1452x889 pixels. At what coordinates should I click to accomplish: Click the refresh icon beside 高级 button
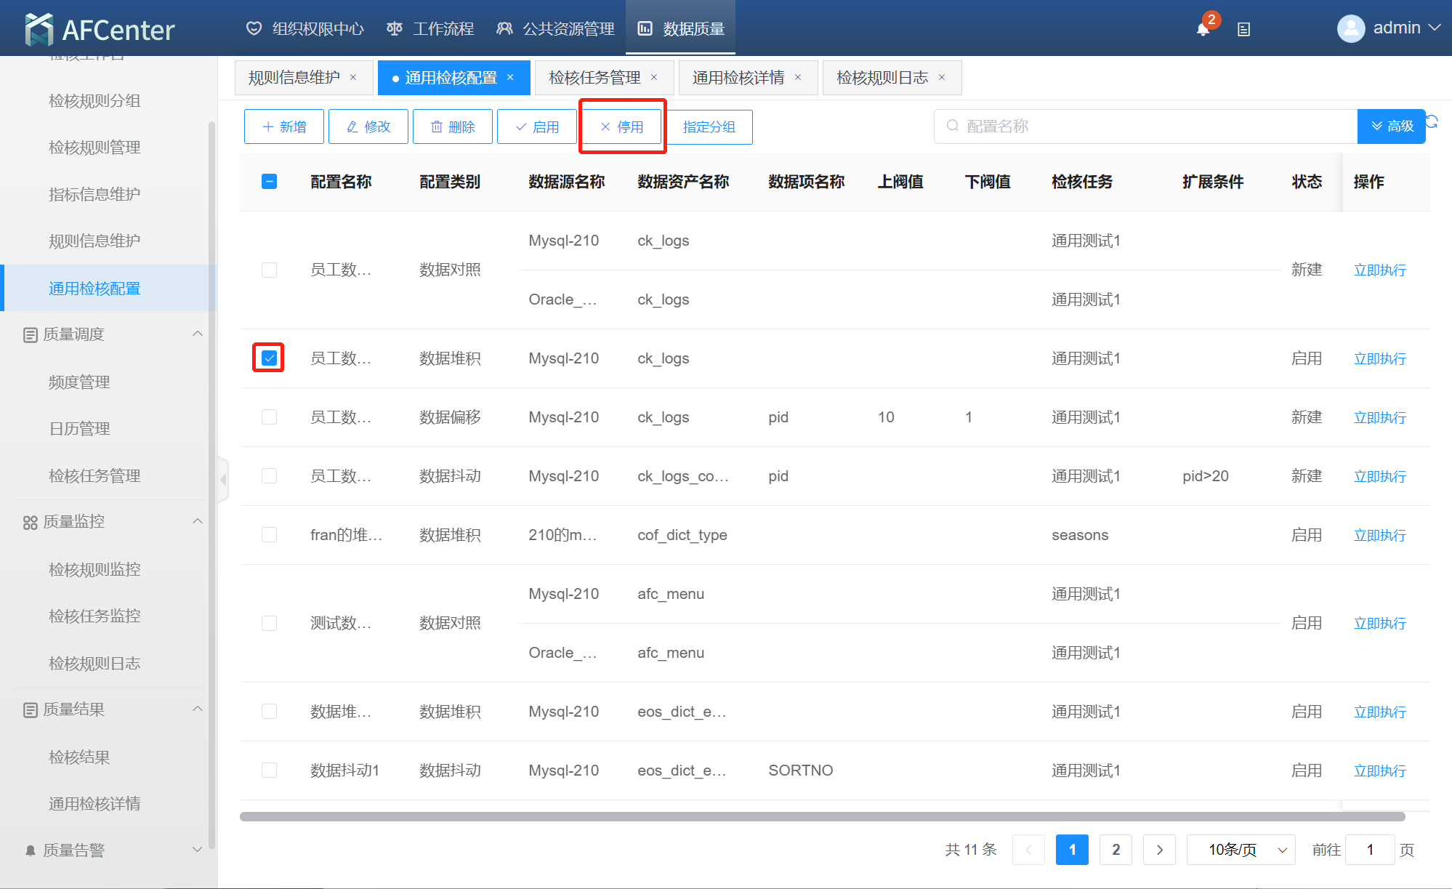point(1432,121)
